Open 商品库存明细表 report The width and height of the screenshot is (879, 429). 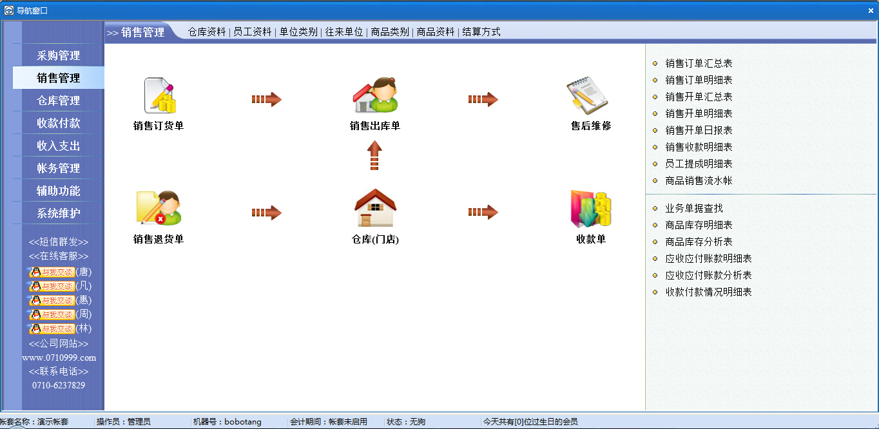699,225
